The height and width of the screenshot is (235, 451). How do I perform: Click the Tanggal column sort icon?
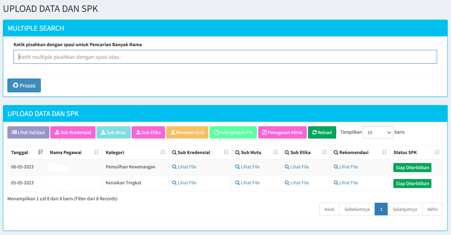pos(40,152)
